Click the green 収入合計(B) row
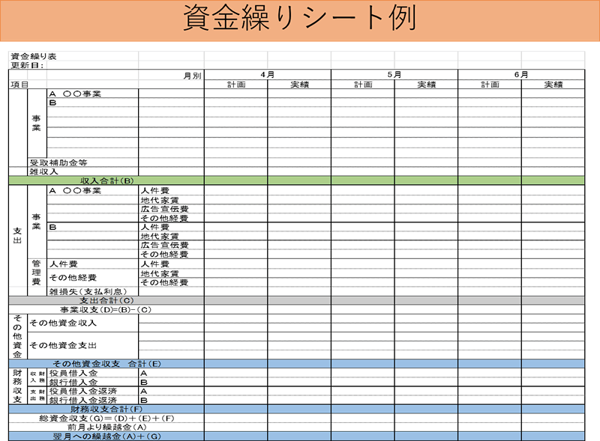Image resolution: width=600 pixels, height=441 pixels. (x=106, y=180)
